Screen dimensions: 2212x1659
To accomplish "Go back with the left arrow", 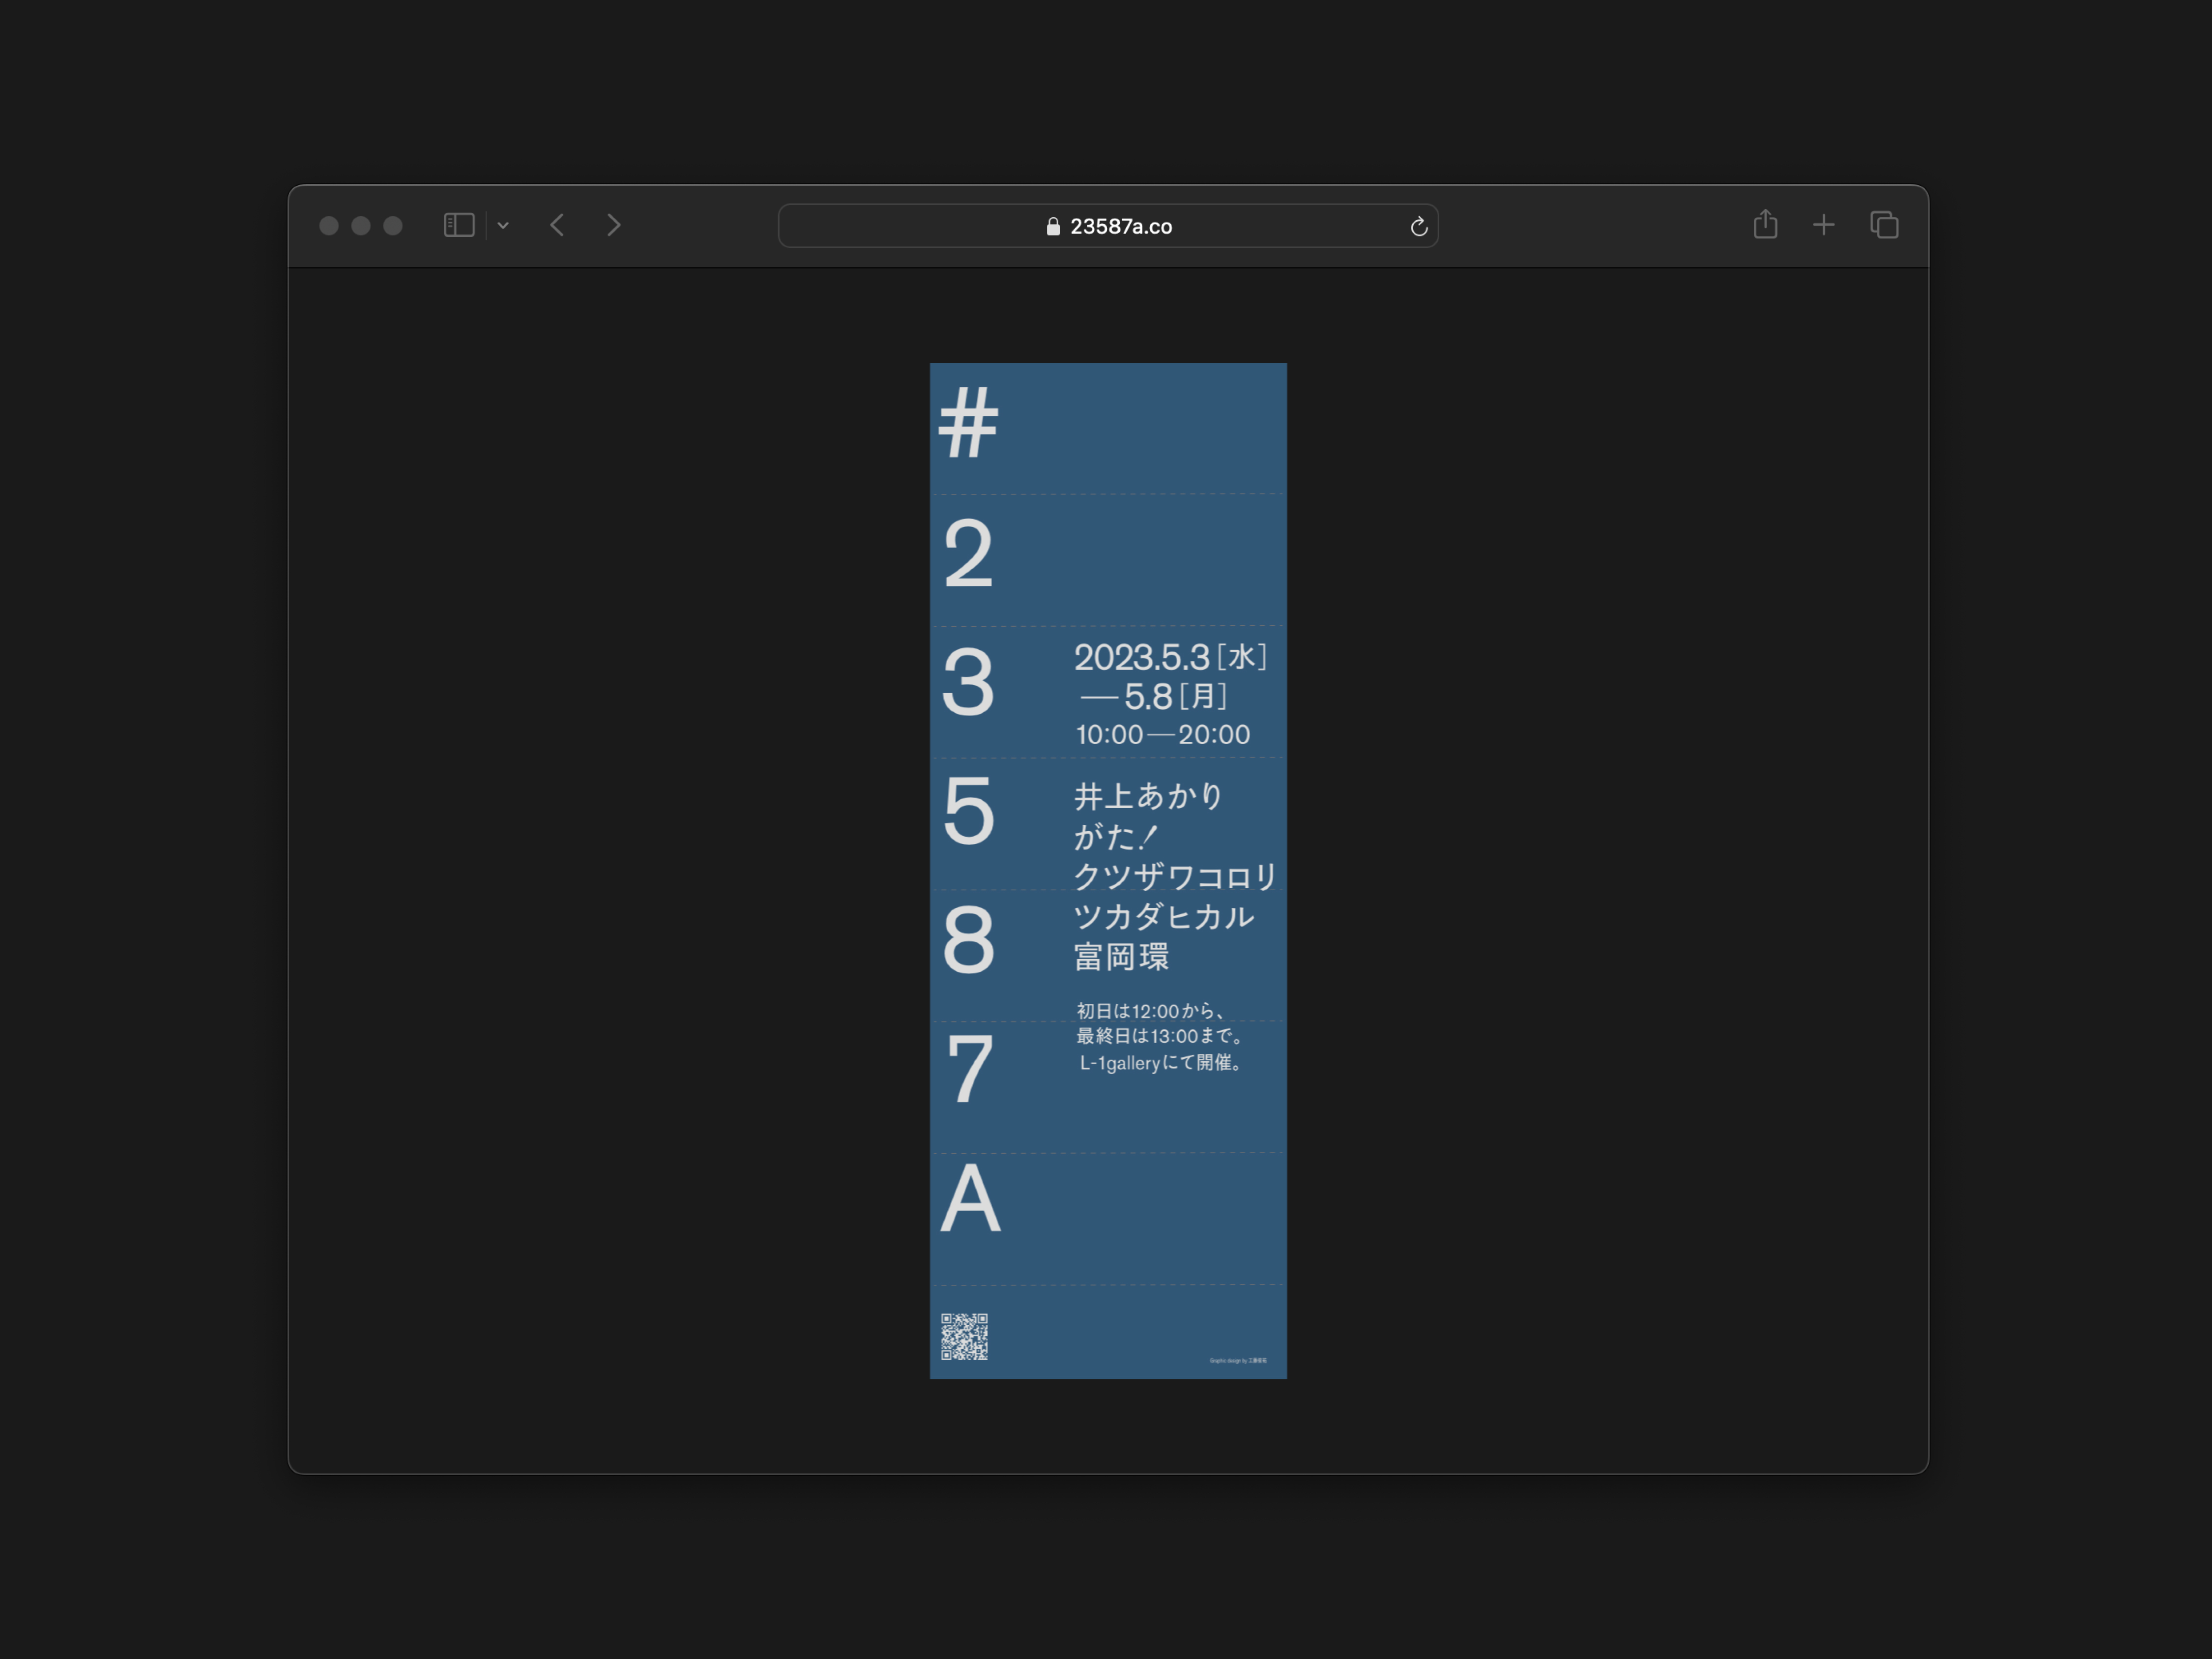I will (557, 225).
